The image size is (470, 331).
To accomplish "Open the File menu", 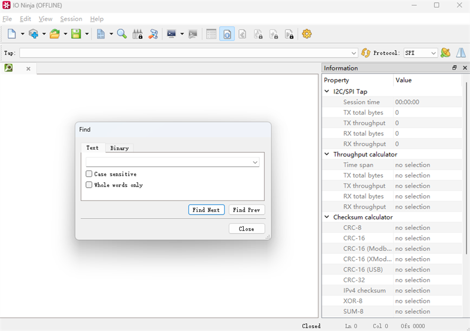I will click(x=7, y=19).
